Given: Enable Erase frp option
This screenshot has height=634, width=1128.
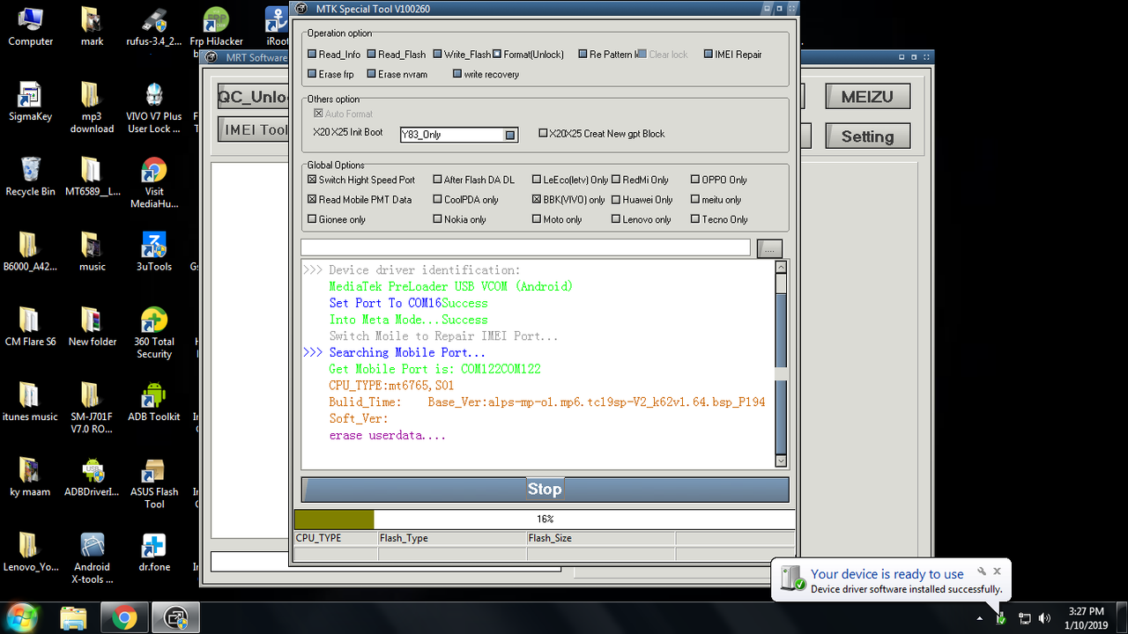Looking at the screenshot, I should tap(330, 74).
